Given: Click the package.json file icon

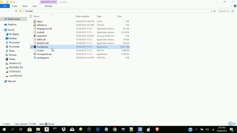Looking at the screenshot, I should (35, 58).
